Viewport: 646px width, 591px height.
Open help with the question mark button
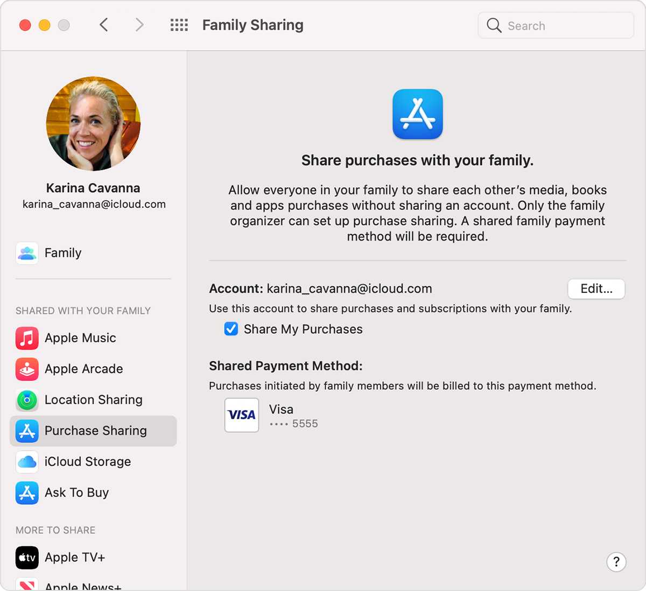coord(616,562)
